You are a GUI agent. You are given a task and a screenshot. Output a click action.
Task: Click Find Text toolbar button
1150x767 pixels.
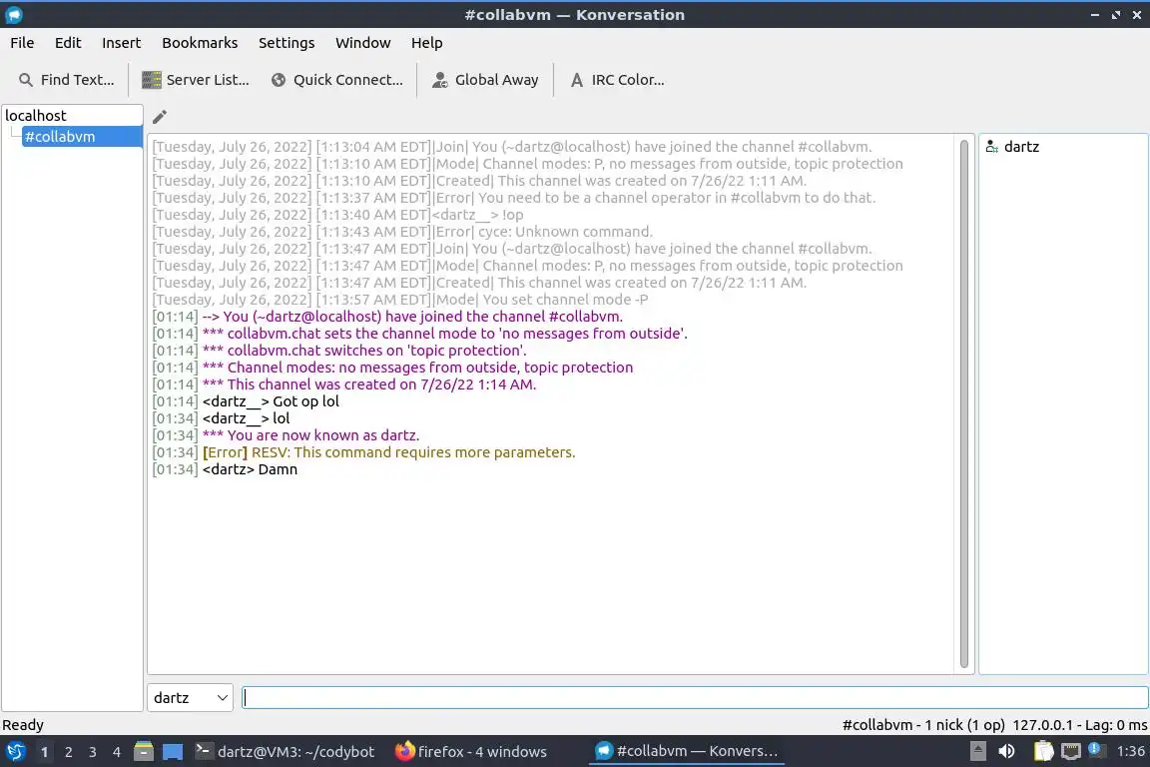pyautogui.click(x=67, y=80)
